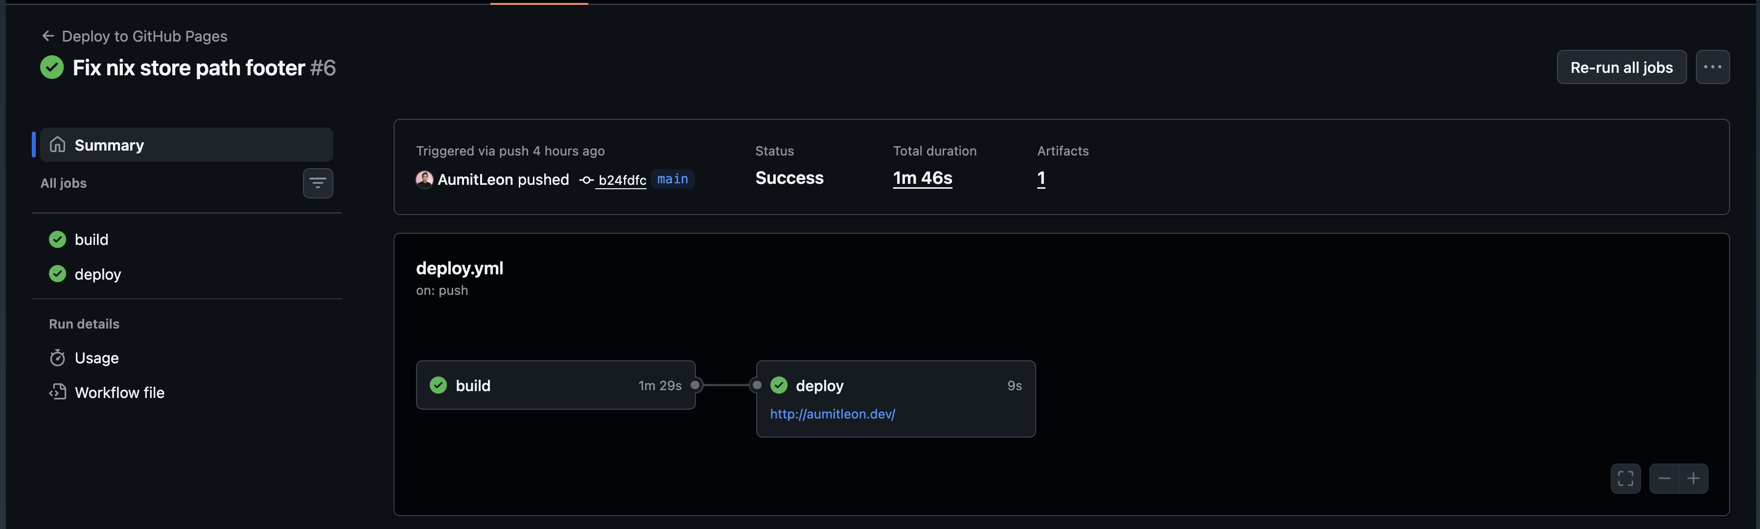Click the green success check next to title
Image resolution: width=1760 pixels, height=529 pixels.
click(x=52, y=67)
